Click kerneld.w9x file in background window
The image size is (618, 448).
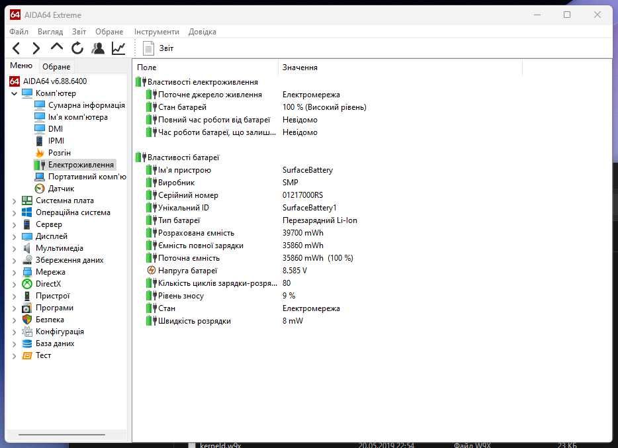point(220,445)
